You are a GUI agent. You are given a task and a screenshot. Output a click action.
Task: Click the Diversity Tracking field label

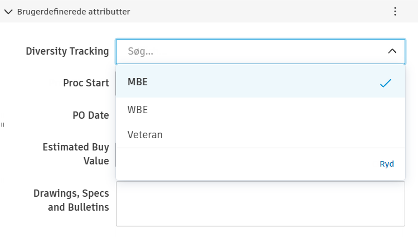pyautogui.click(x=67, y=51)
